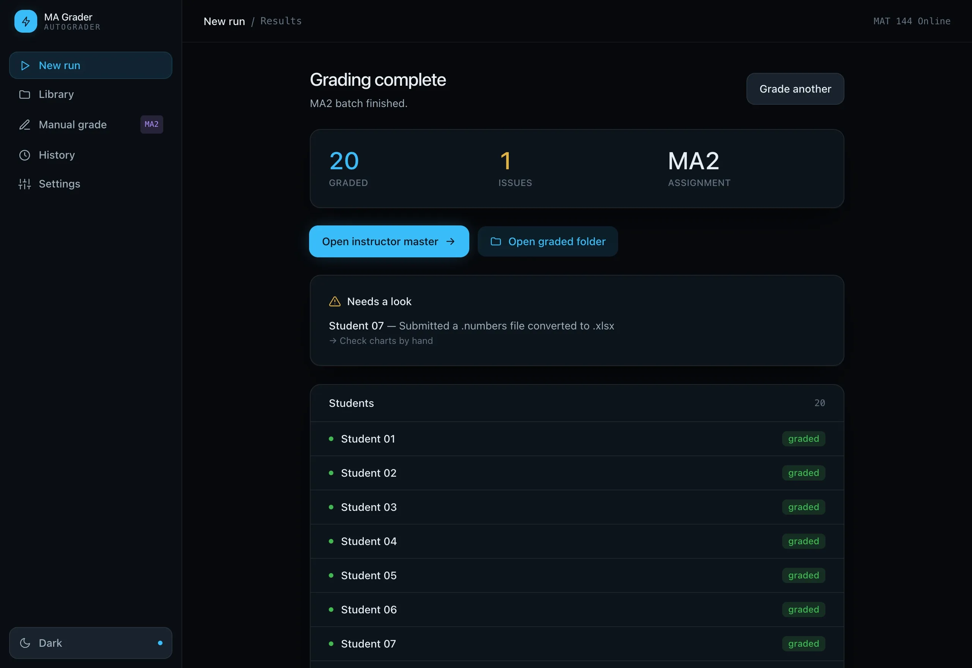
Task: Click the Check charts by hand note
Action: click(x=381, y=341)
